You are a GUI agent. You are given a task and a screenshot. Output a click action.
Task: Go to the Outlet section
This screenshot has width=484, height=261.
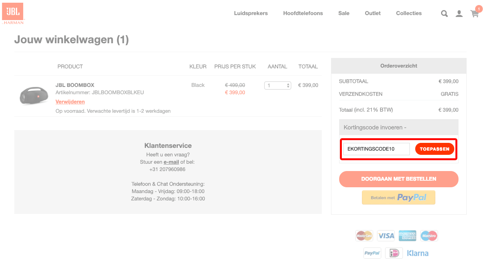coord(373,13)
